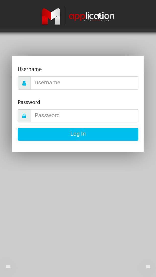Click the red and white M logo
The image size is (156, 277).
(51, 17)
